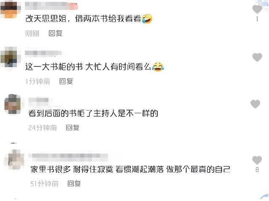This screenshot has width=269, height=201.
Task: Open the fourth commenter's avatar
Action: pyautogui.click(x=16, y=160)
